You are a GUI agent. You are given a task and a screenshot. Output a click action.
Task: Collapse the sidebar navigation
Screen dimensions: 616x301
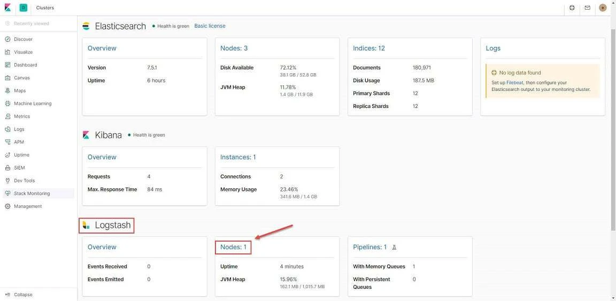tap(23, 295)
